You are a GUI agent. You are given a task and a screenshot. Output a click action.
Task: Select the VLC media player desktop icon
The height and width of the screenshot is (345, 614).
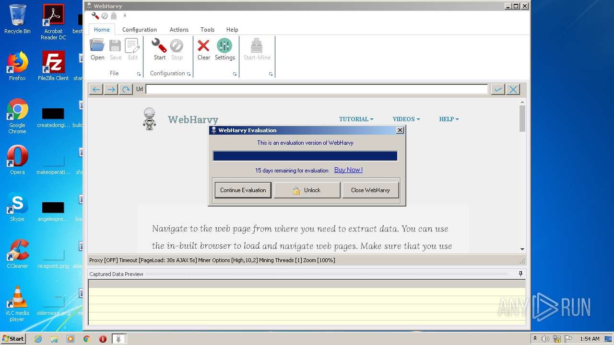[17, 304]
